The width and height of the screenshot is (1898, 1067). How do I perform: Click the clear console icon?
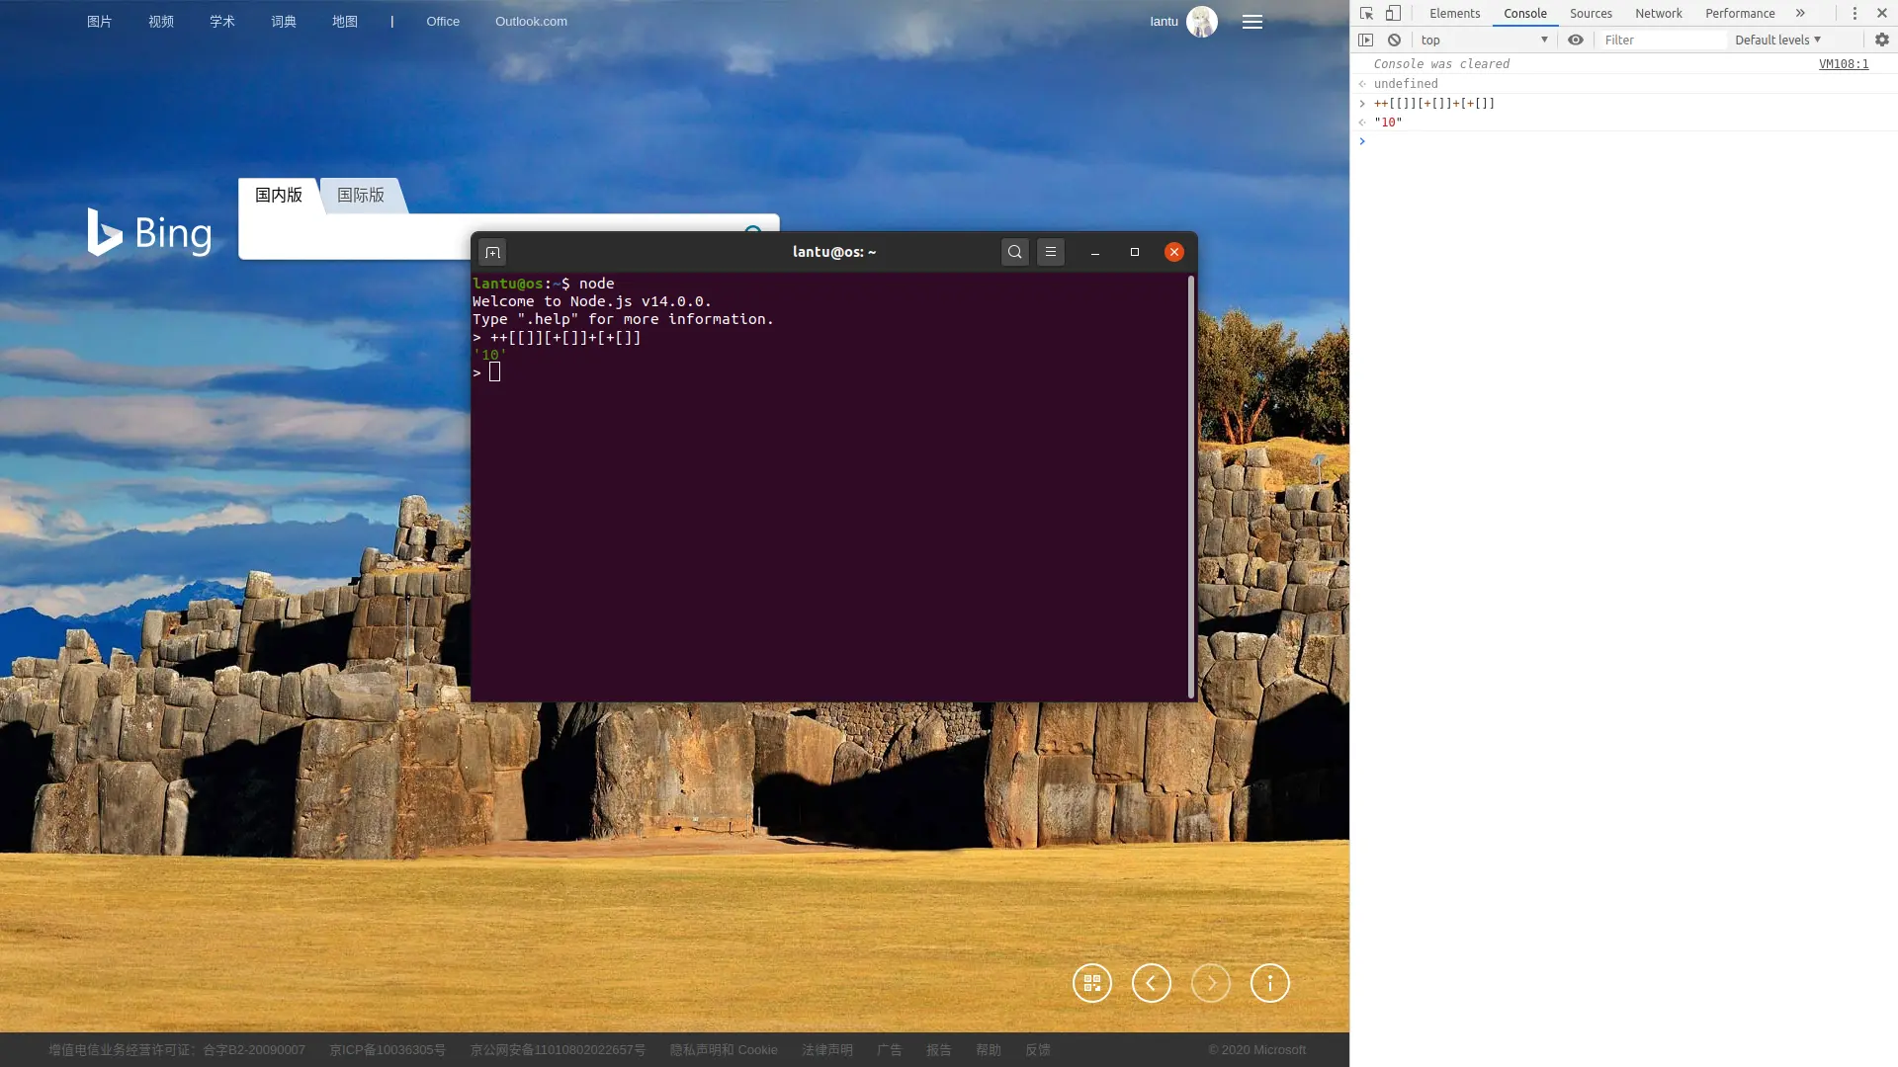click(x=1394, y=40)
